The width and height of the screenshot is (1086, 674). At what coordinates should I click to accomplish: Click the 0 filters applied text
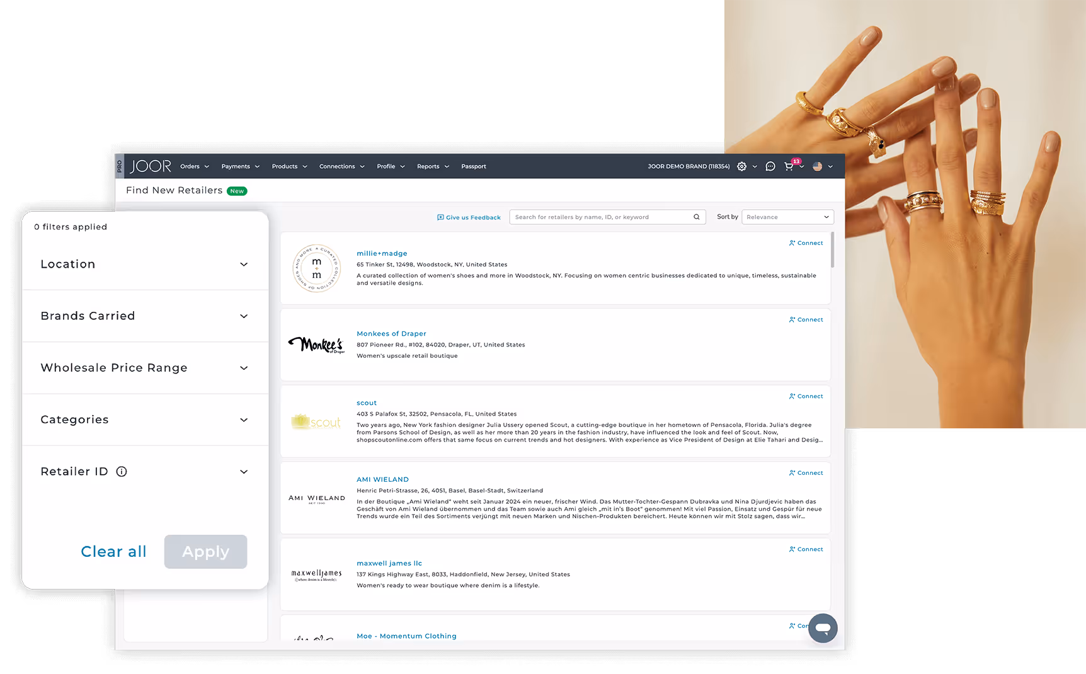(71, 227)
